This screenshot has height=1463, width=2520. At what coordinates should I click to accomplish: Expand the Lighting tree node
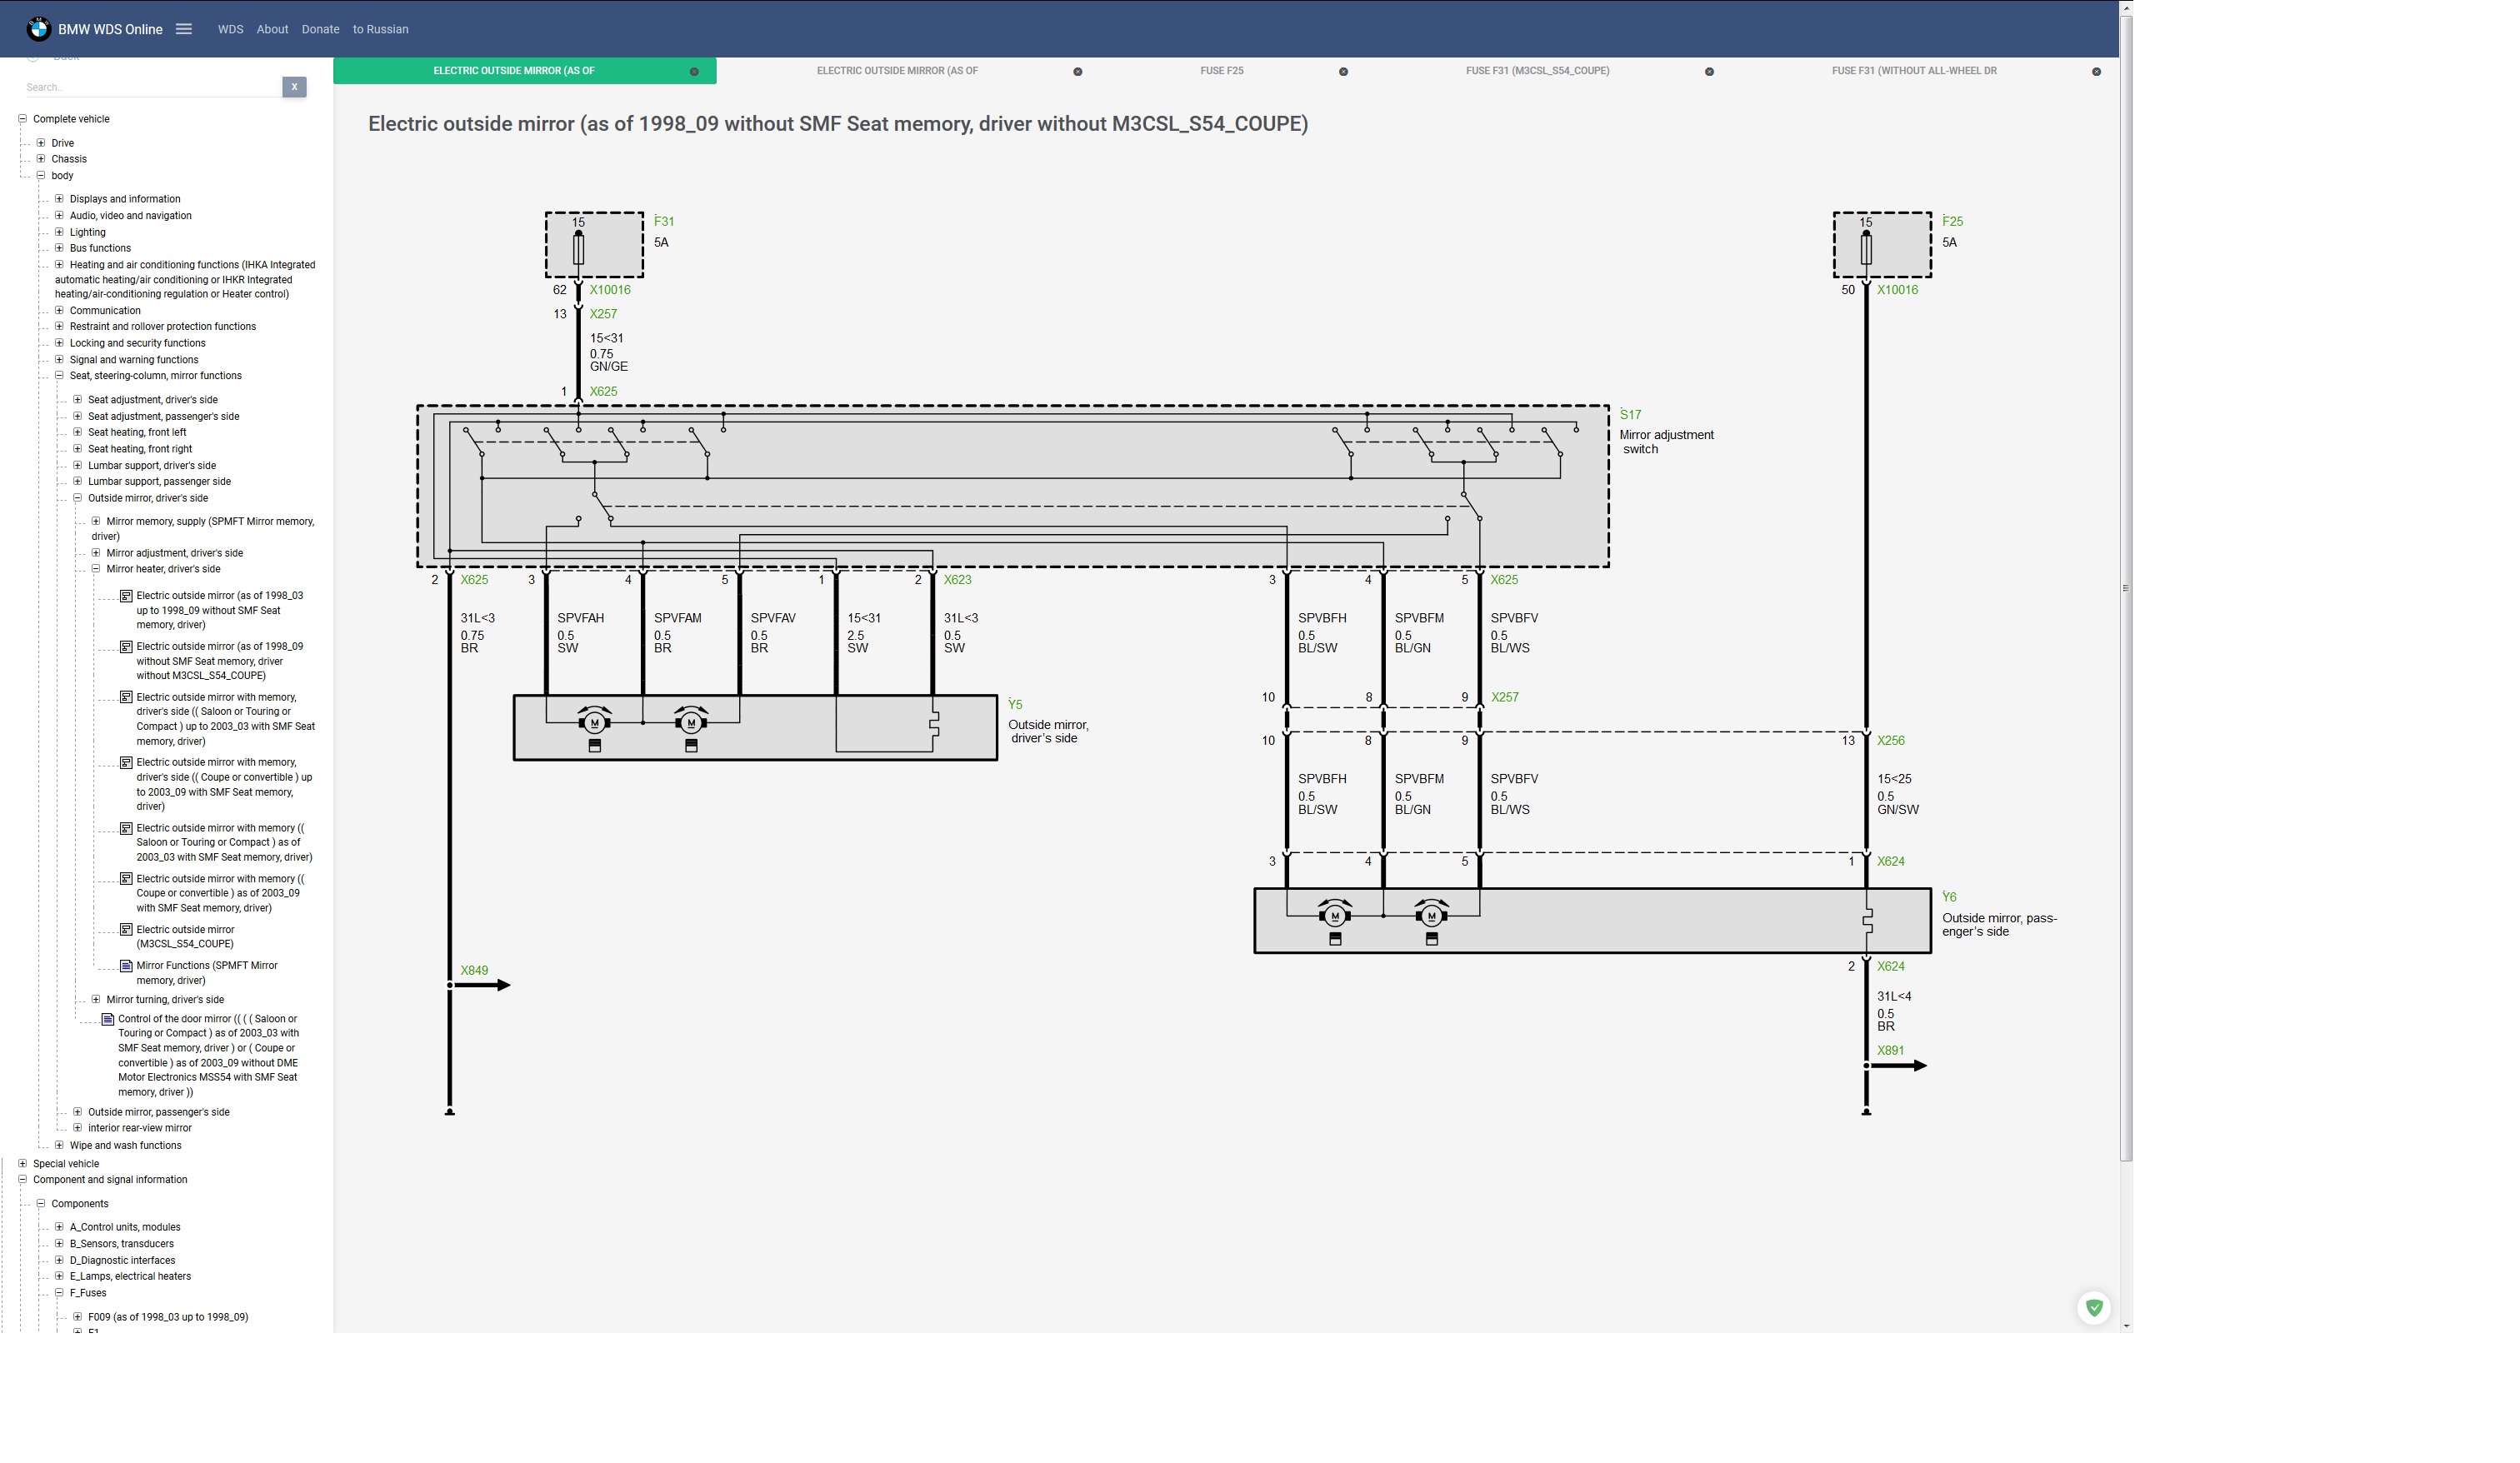59,232
